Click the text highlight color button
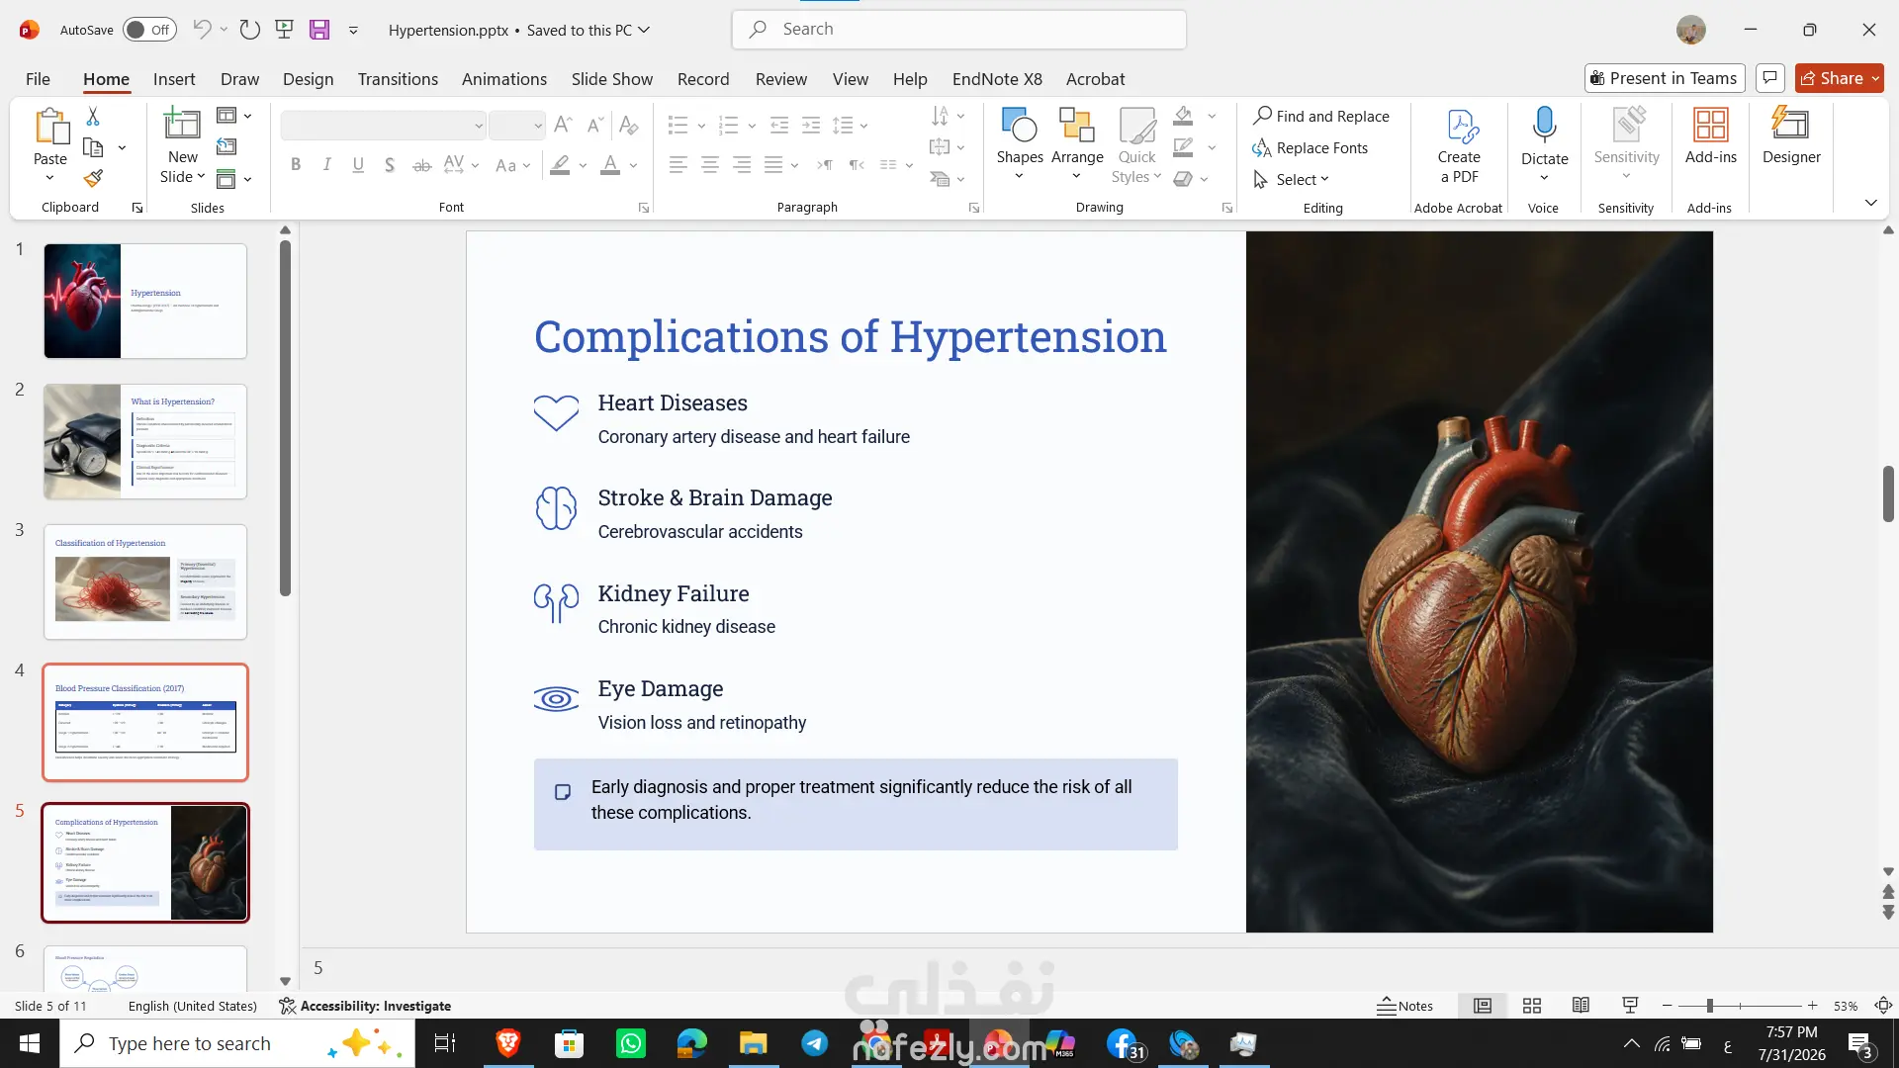 tap(560, 165)
